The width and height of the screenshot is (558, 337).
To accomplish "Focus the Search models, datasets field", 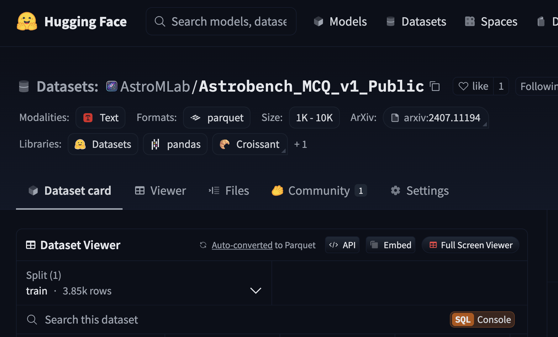I will pyautogui.click(x=221, y=21).
